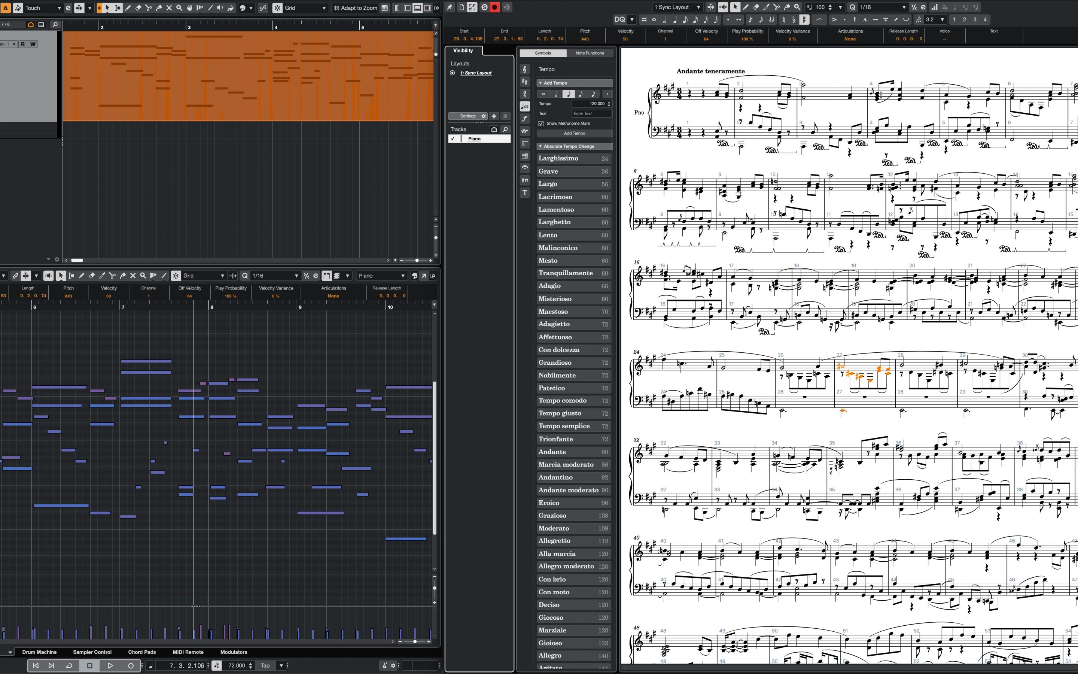Click the Play speaker tool in project toolbar
The width and height of the screenshot is (1078, 674).
pos(220,7)
